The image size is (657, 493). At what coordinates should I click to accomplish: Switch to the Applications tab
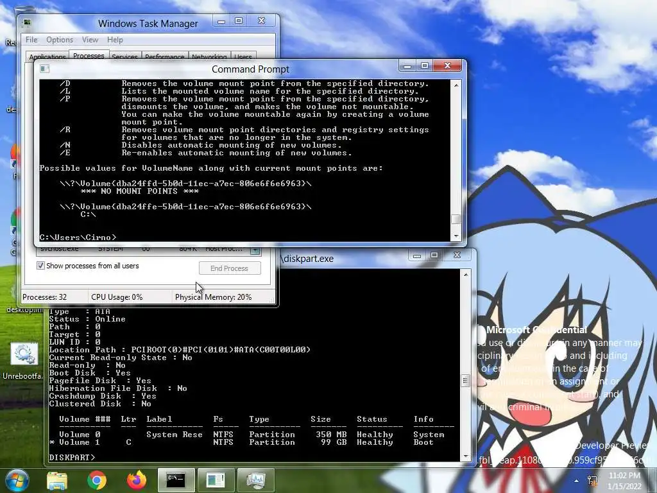click(x=47, y=56)
